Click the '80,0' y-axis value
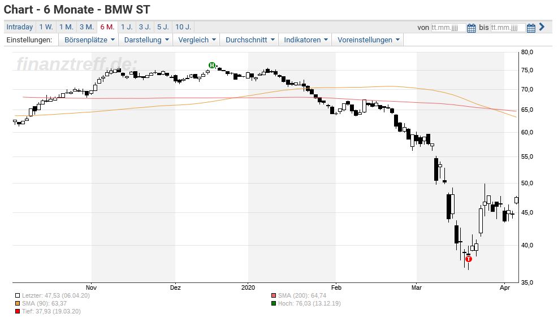 pyautogui.click(x=527, y=52)
